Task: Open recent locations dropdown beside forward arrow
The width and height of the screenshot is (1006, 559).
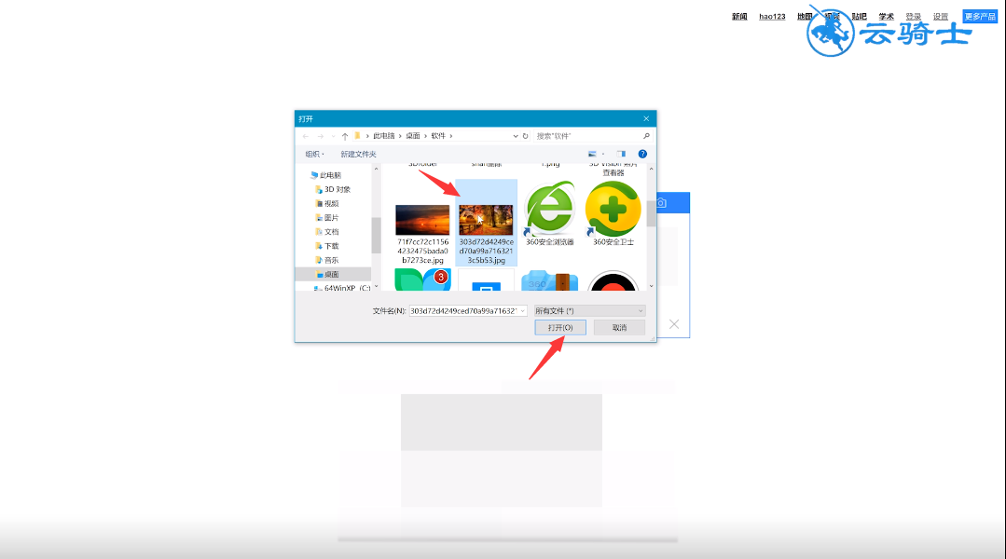Action: pos(333,137)
